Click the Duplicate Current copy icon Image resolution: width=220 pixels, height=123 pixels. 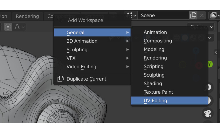click(61, 79)
